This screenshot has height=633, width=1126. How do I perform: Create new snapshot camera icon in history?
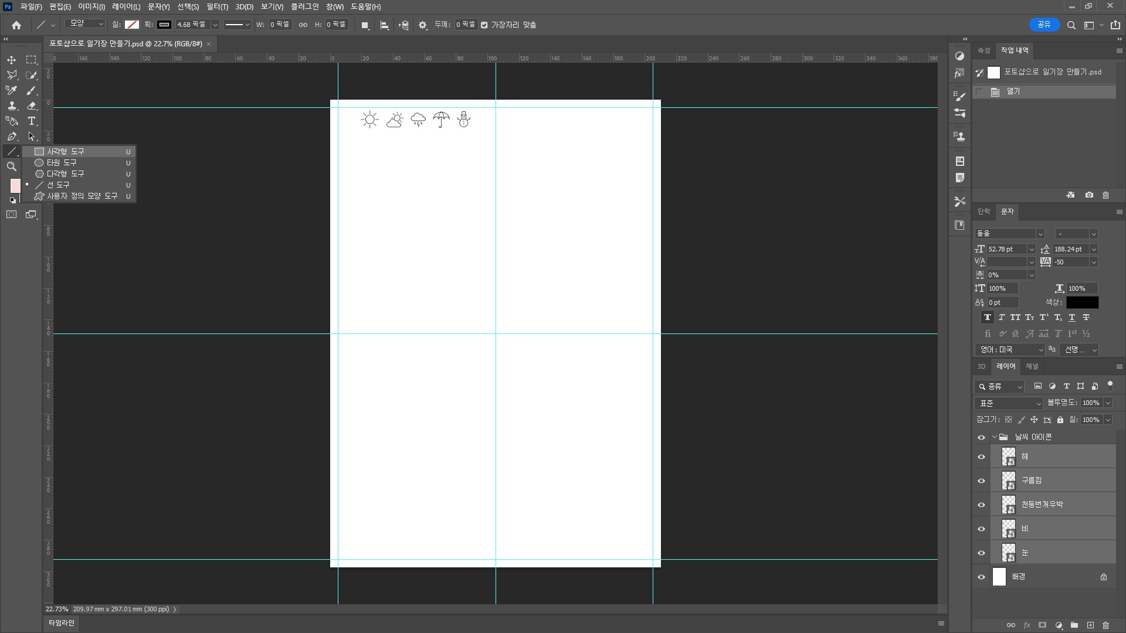[1089, 195]
